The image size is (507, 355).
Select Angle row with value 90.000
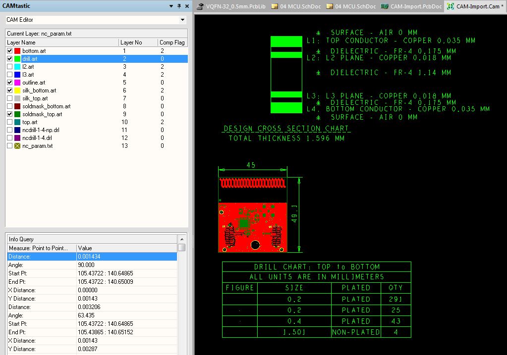(92, 265)
